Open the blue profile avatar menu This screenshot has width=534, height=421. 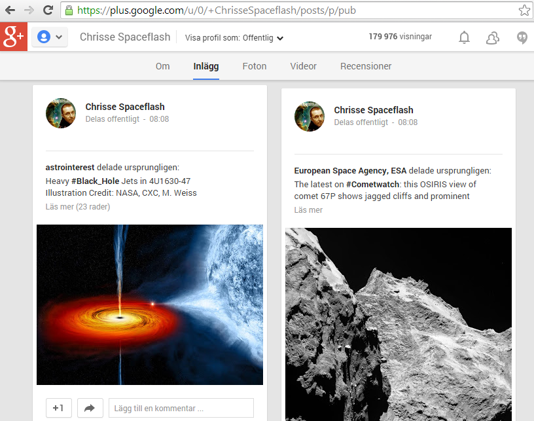pos(50,37)
